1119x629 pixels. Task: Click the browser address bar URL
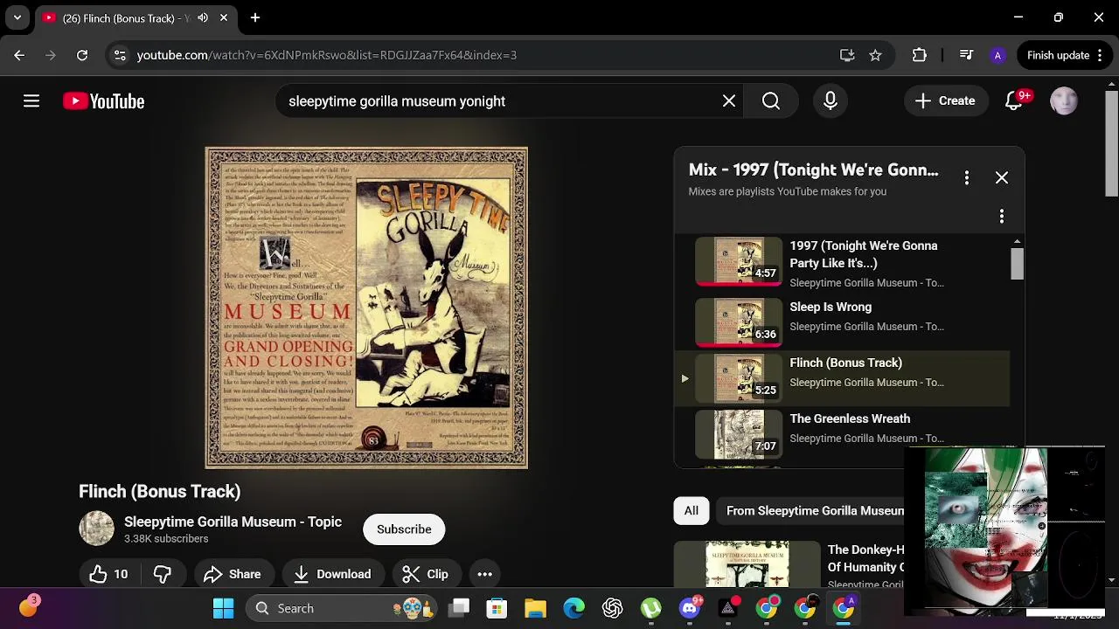[x=327, y=55]
